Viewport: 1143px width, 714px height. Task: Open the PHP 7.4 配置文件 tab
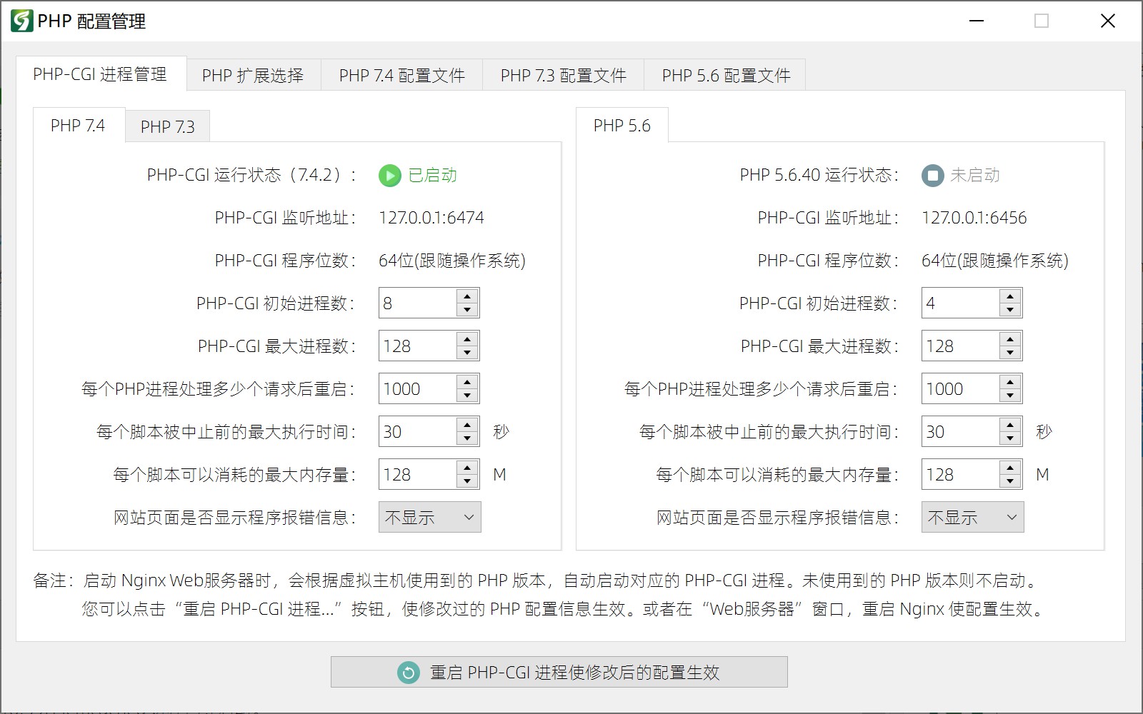coord(401,76)
